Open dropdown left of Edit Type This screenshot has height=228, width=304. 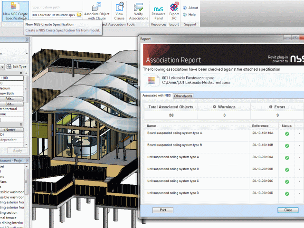point(2,67)
